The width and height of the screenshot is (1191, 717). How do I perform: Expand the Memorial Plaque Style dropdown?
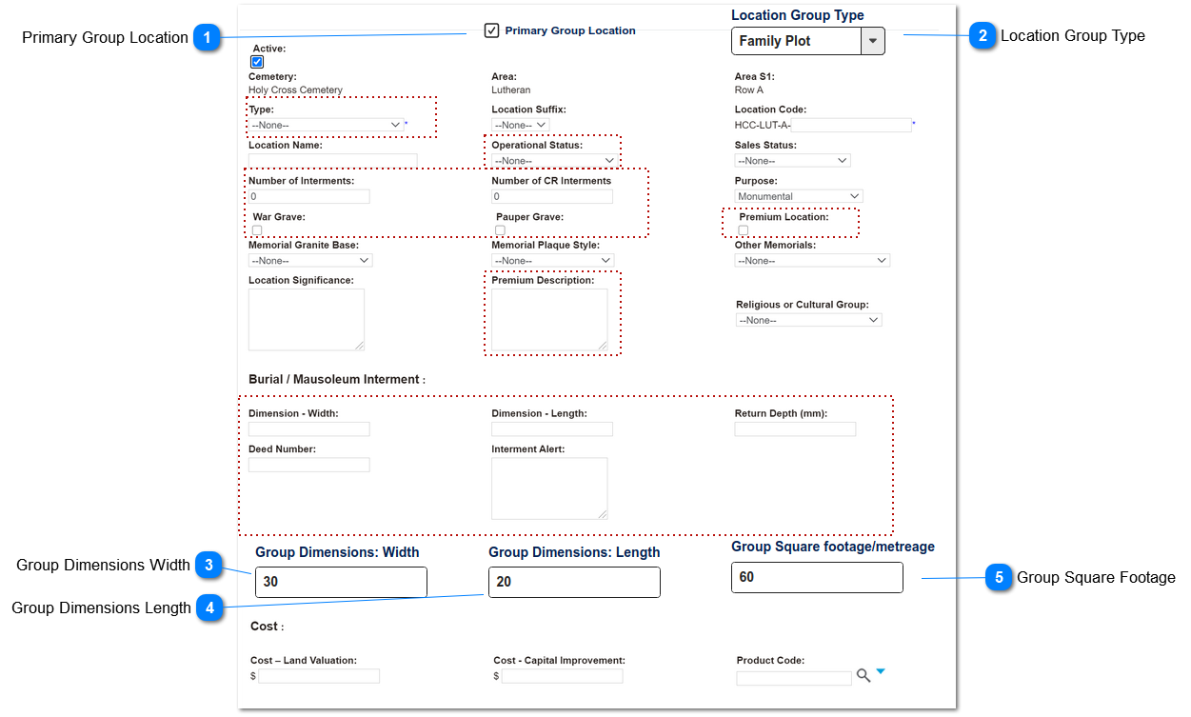[x=553, y=260]
